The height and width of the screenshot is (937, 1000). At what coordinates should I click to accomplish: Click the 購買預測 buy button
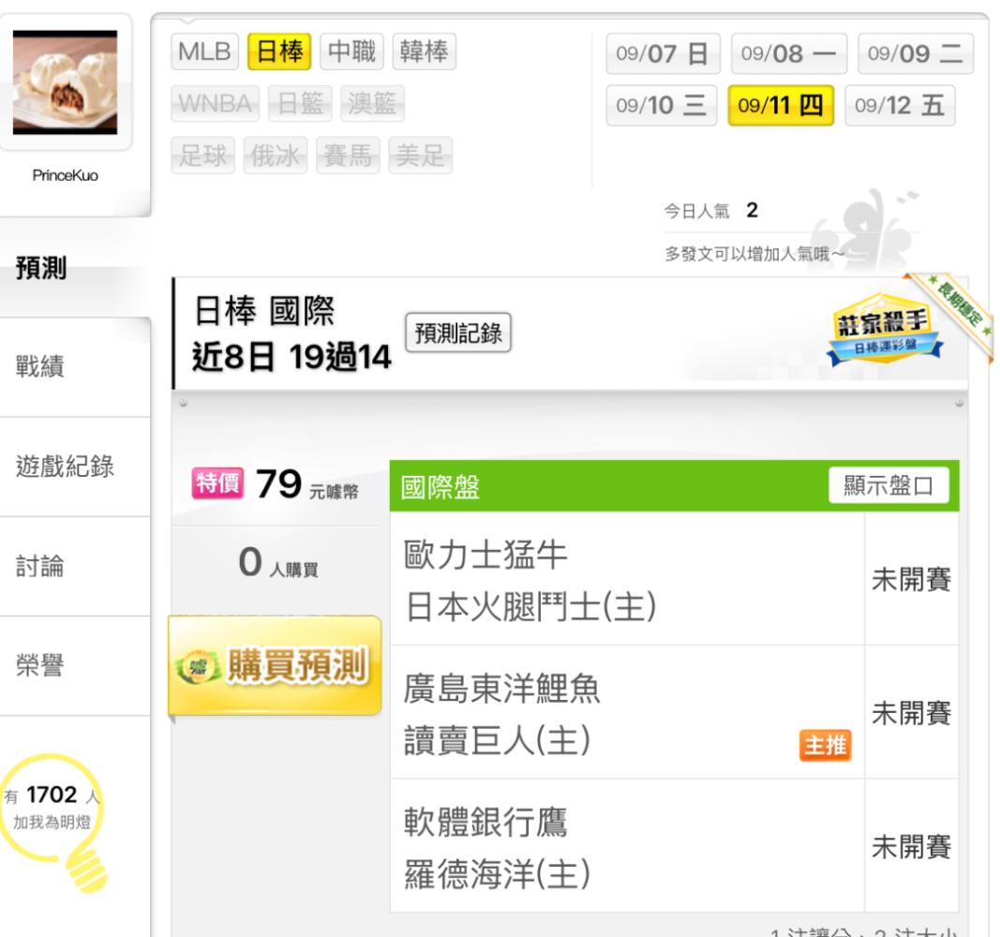275,665
